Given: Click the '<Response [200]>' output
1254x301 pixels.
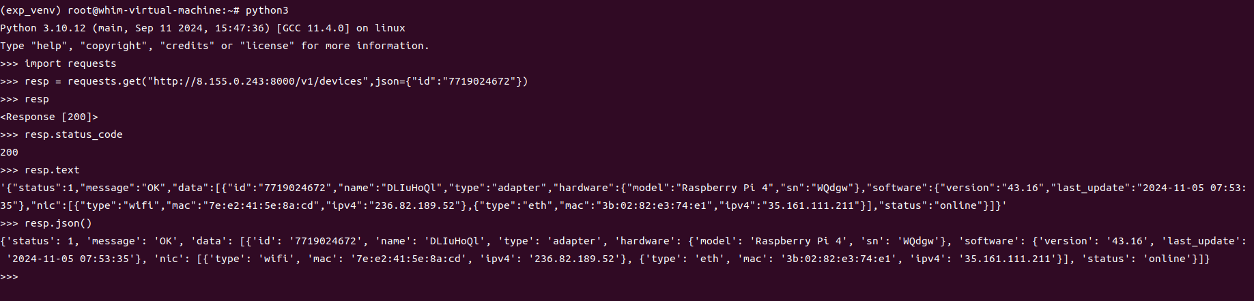Looking at the screenshot, I should pyautogui.click(x=49, y=117).
